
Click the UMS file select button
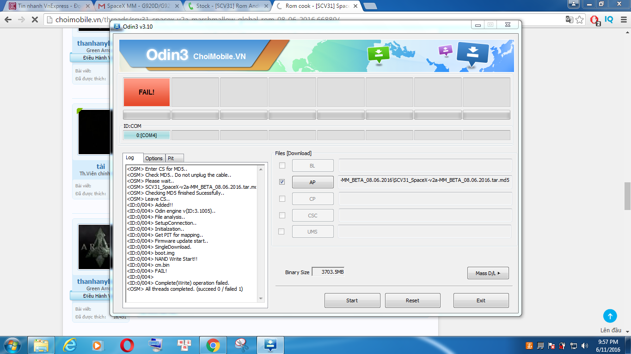click(x=312, y=232)
